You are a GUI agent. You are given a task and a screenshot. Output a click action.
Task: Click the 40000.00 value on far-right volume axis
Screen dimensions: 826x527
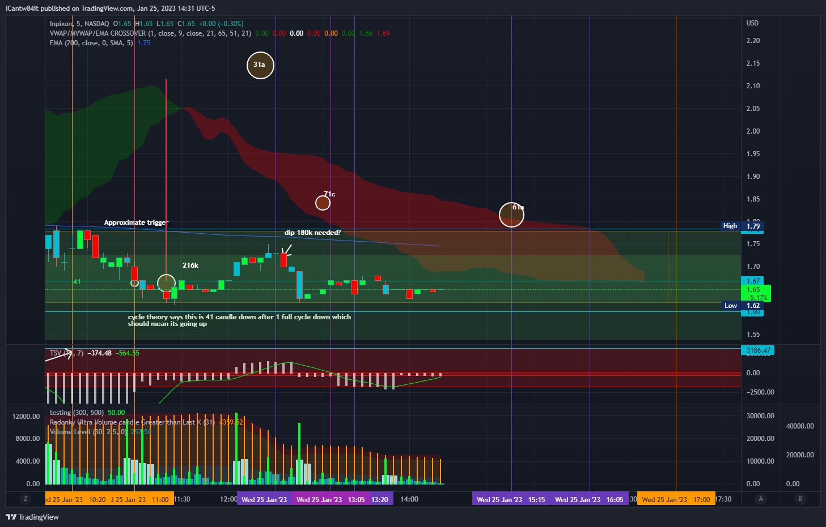(800, 426)
